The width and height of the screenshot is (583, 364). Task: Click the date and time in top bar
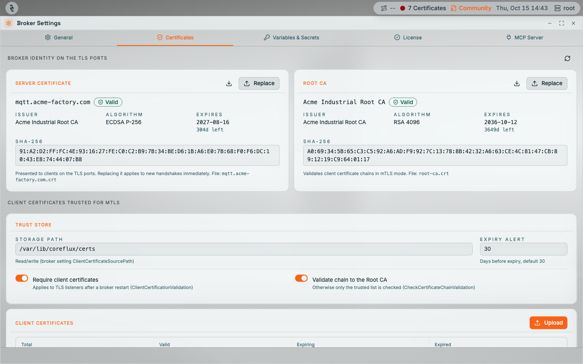pos(522,8)
